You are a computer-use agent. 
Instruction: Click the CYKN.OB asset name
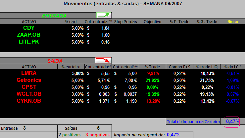point(29,101)
